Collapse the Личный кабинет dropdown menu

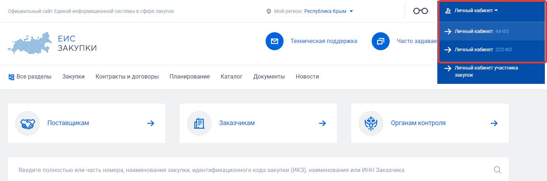click(476, 11)
